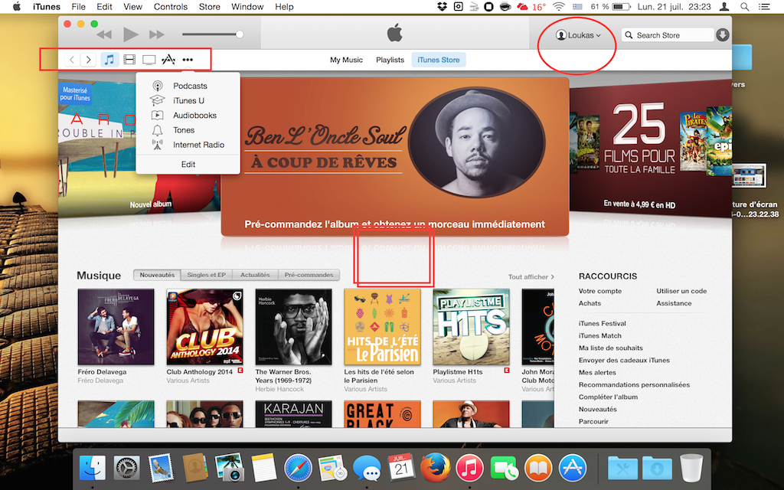The height and width of the screenshot is (490, 784).
Task: Open the Controls menu in menu bar
Action: click(x=171, y=7)
